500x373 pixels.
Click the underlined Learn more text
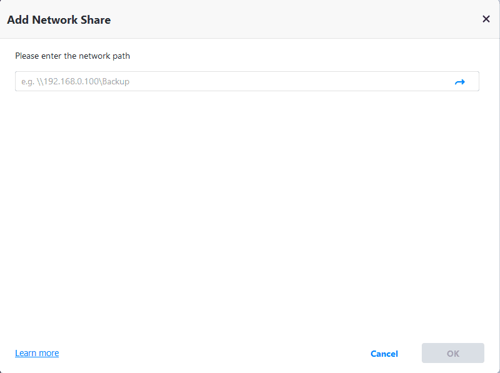[37, 353]
